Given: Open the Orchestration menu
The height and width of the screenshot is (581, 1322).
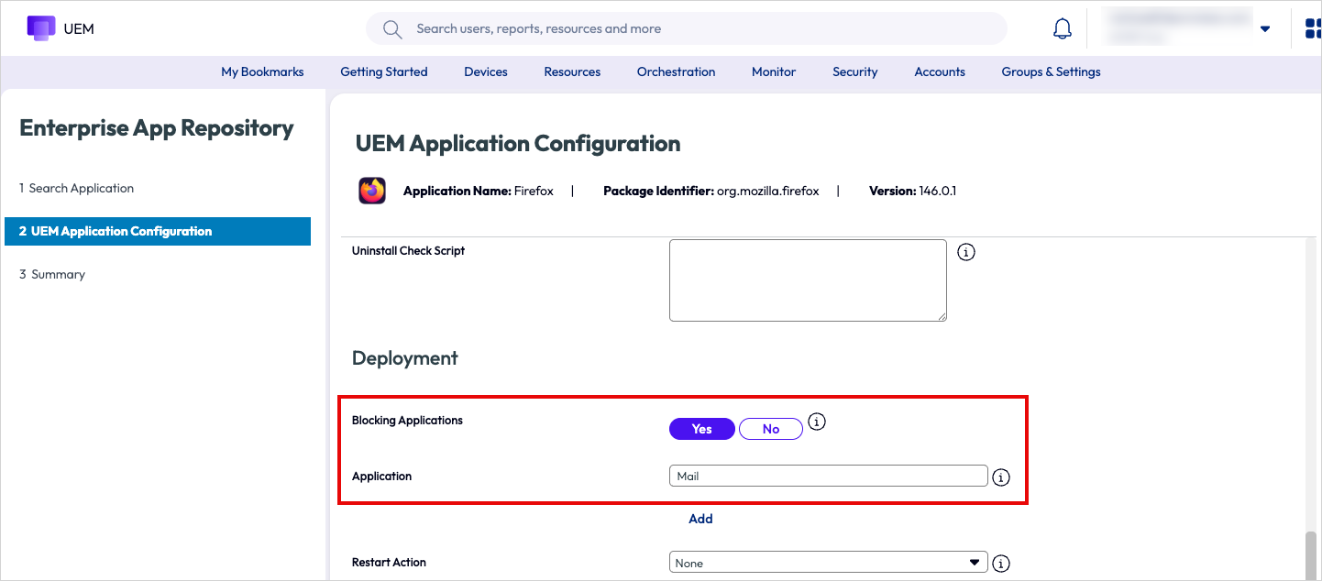Looking at the screenshot, I should click(x=677, y=71).
